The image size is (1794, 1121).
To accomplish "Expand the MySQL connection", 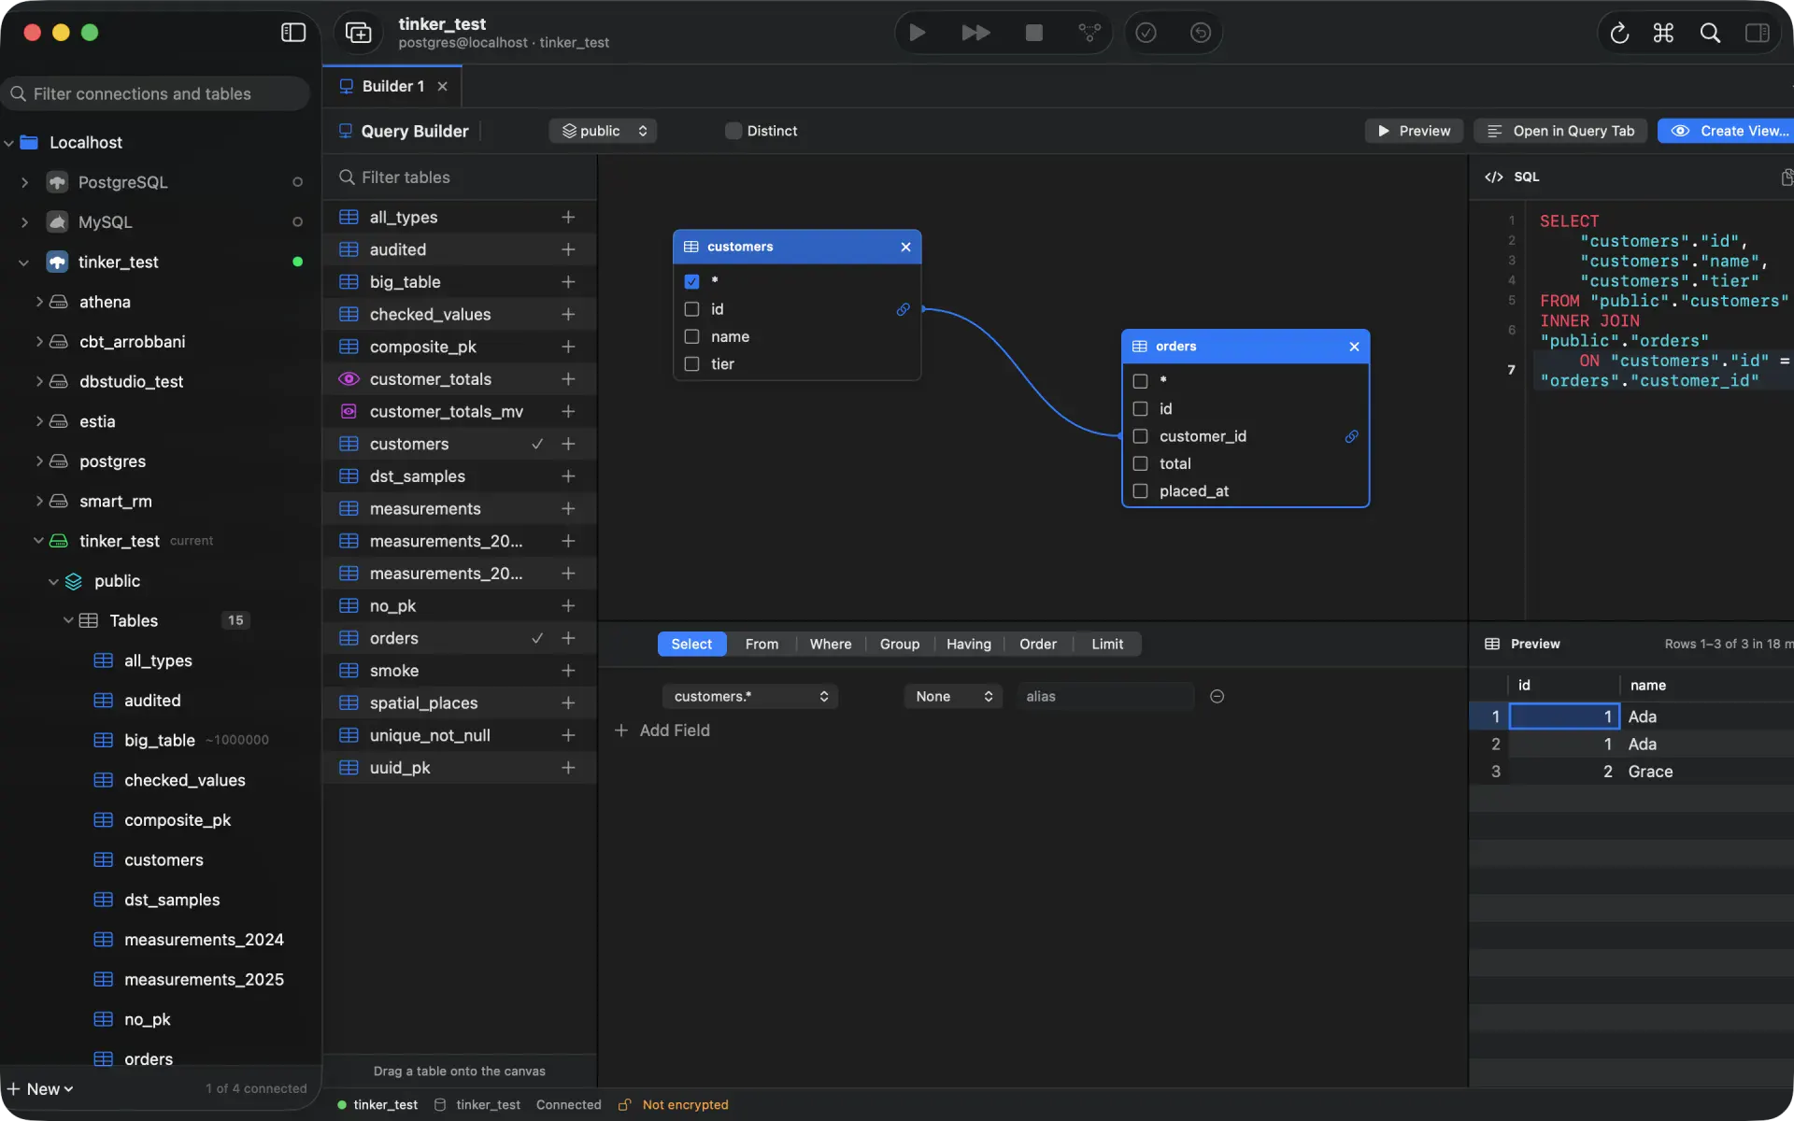I will pos(24,222).
